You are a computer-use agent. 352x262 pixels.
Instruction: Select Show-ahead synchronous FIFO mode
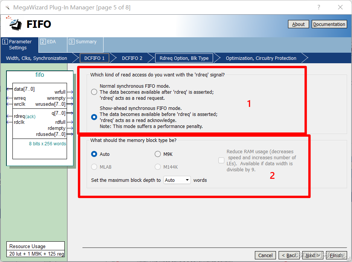click(94, 117)
